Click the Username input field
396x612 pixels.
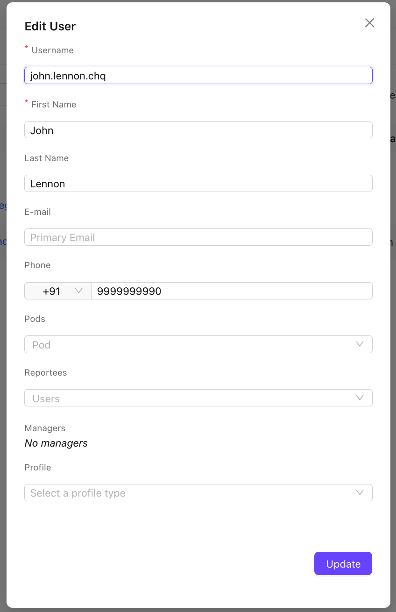point(198,76)
